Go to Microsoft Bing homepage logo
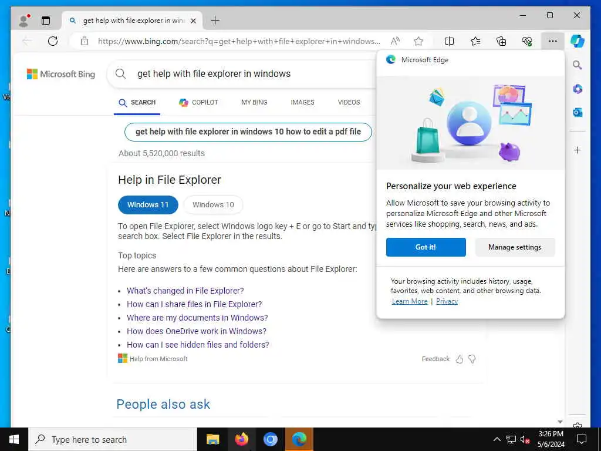The height and width of the screenshot is (451, 601). 61,74
